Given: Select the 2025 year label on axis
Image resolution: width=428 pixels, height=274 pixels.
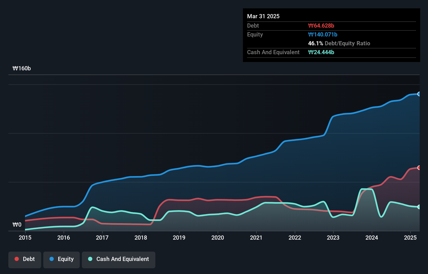Looking at the screenshot, I should pos(410,238).
